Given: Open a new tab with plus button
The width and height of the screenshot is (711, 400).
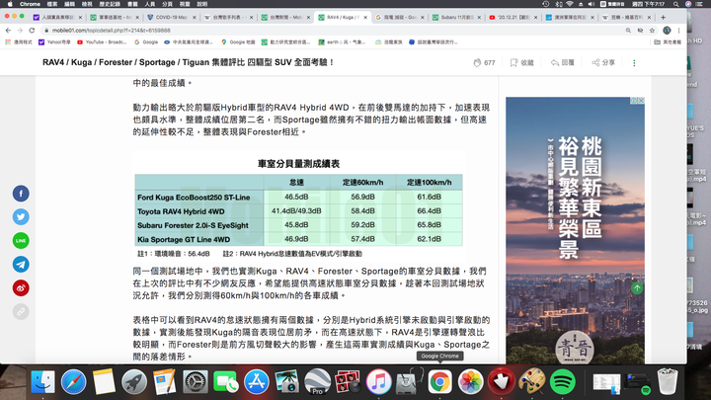Looking at the screenshot, I should pyautogui.click(x=663, y=17).
